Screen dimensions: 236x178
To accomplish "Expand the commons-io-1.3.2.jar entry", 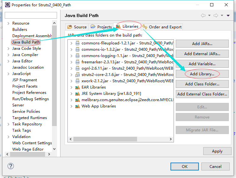I will pos(71,49).
